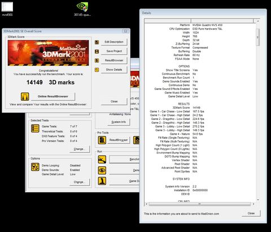
Task: Click the Game Demo joystick icon
Action: [102, 181]
